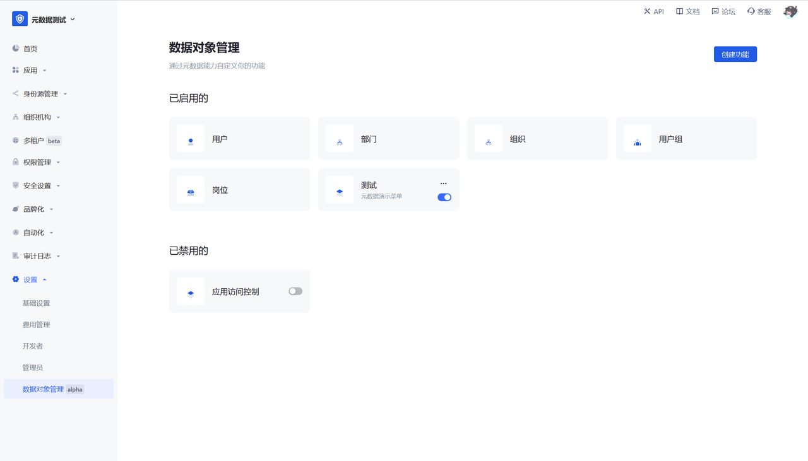The width and height of the screenshot is (808, 461).
Task: Click the 用户组 card icon
Action: (638, 139)
